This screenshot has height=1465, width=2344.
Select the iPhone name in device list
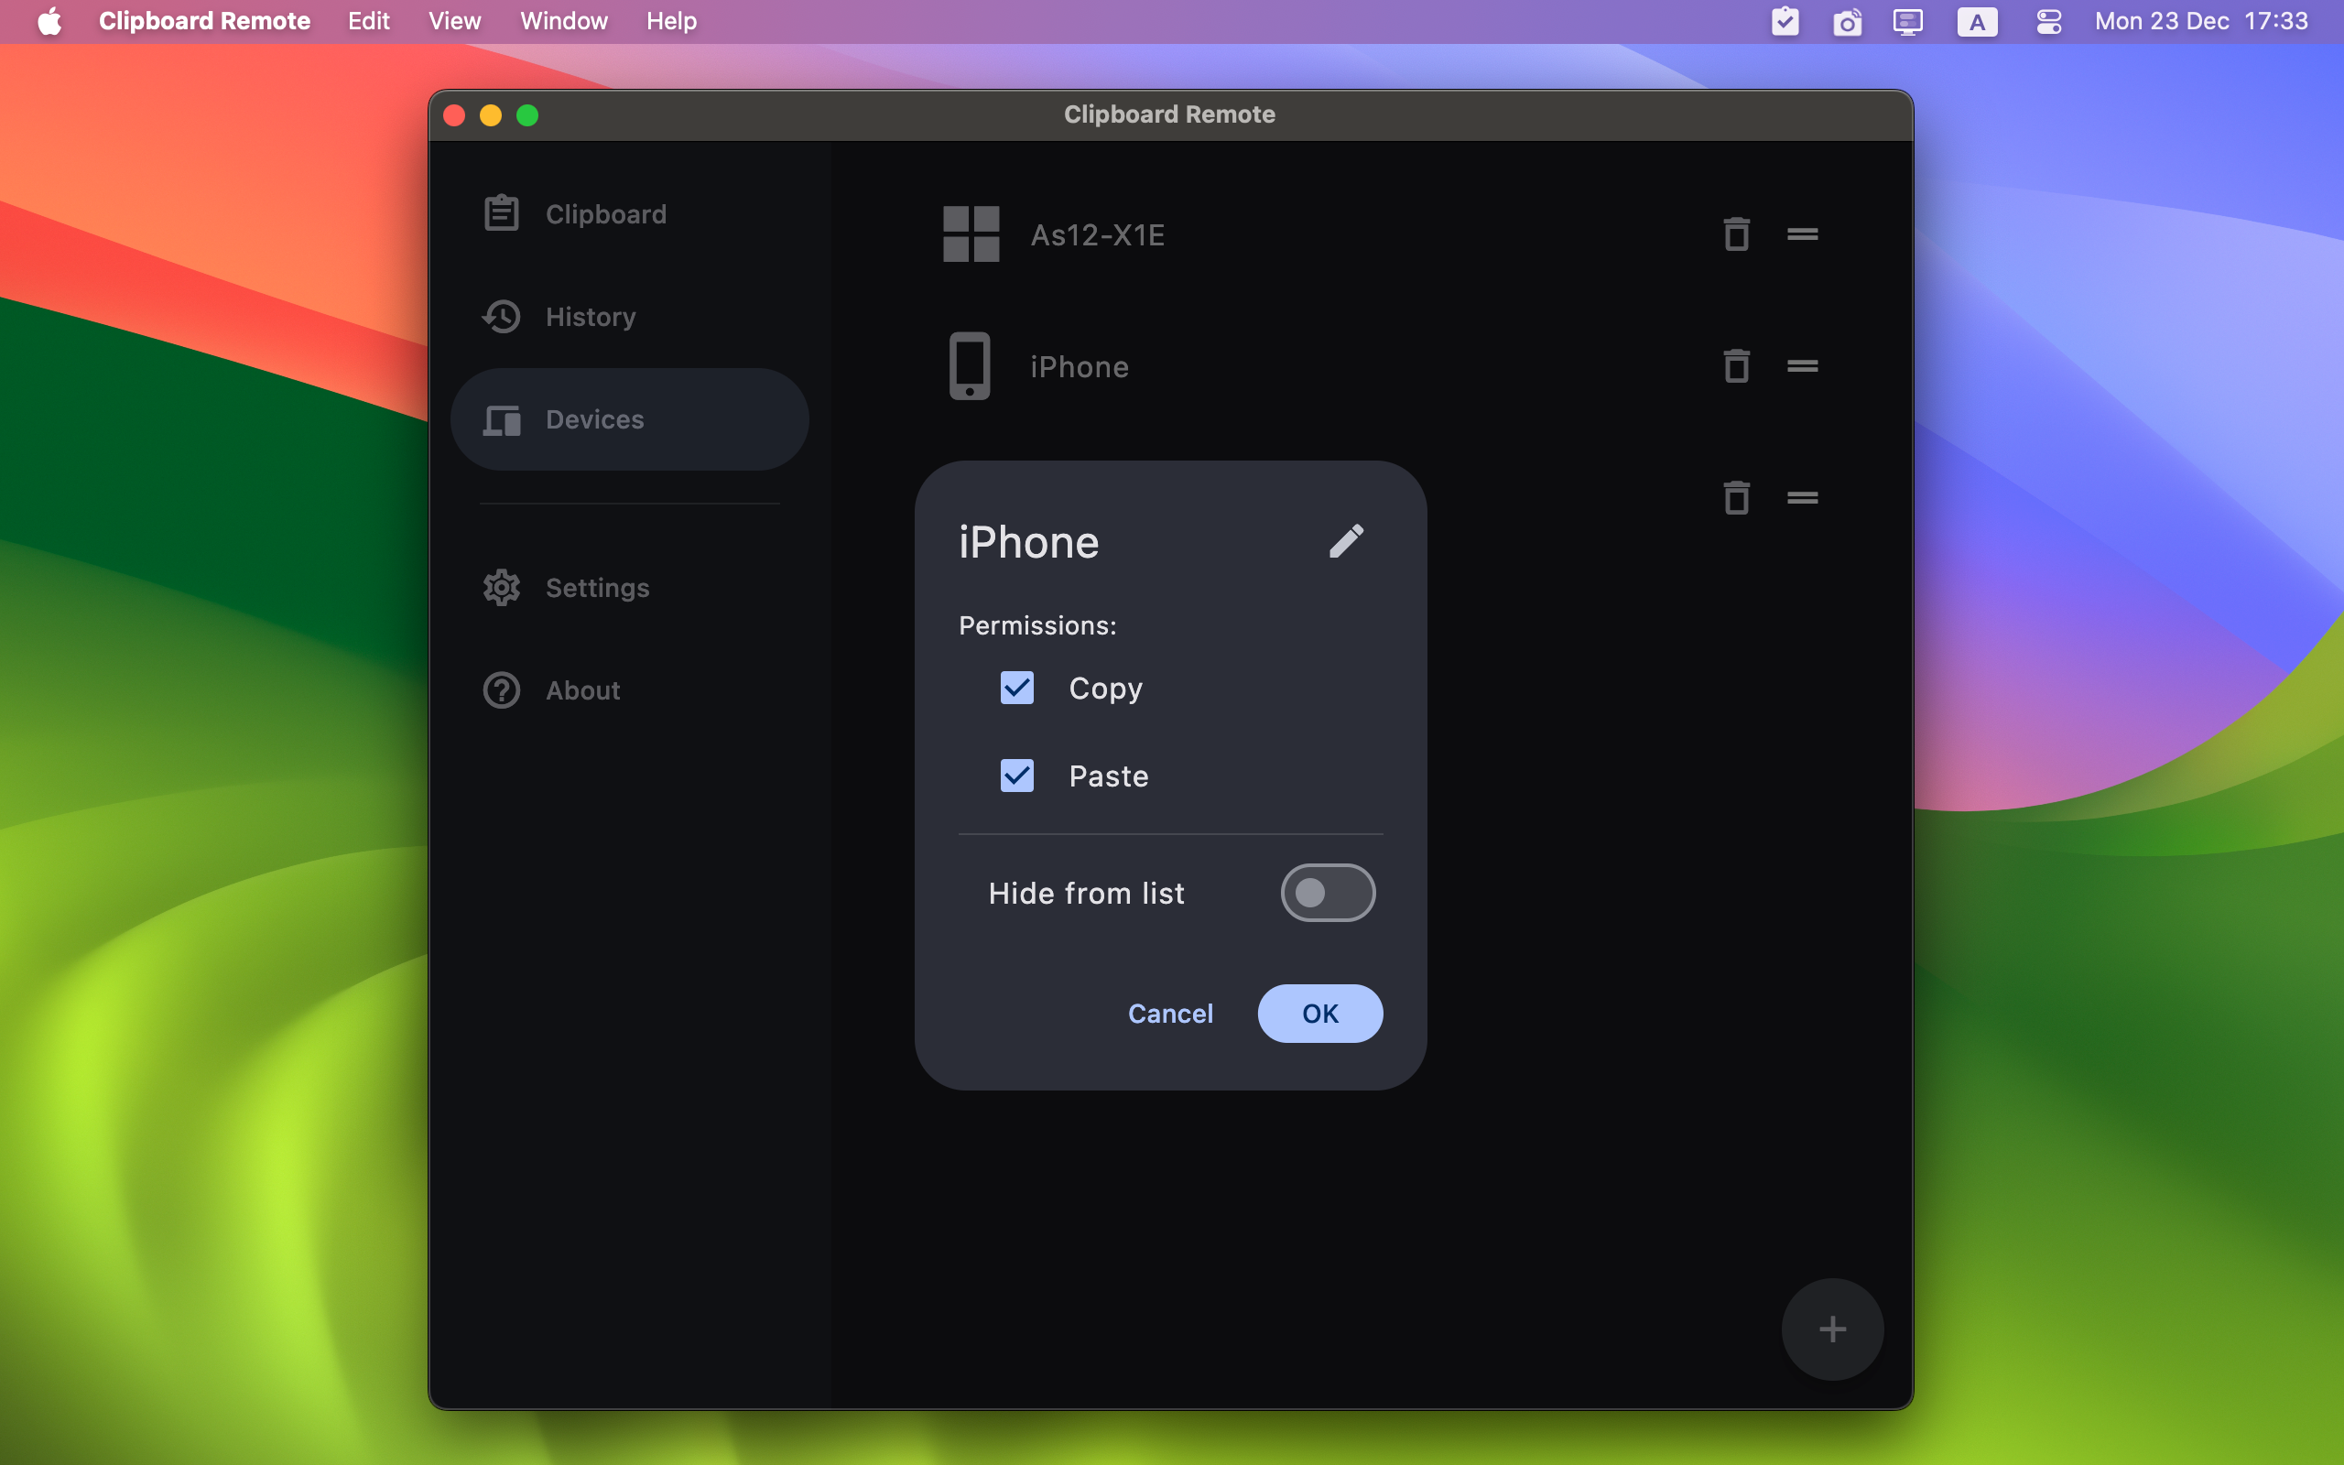(x=1079, y=367)
